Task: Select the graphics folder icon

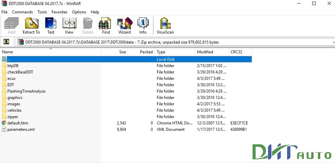Action: [x=4, y=98]
